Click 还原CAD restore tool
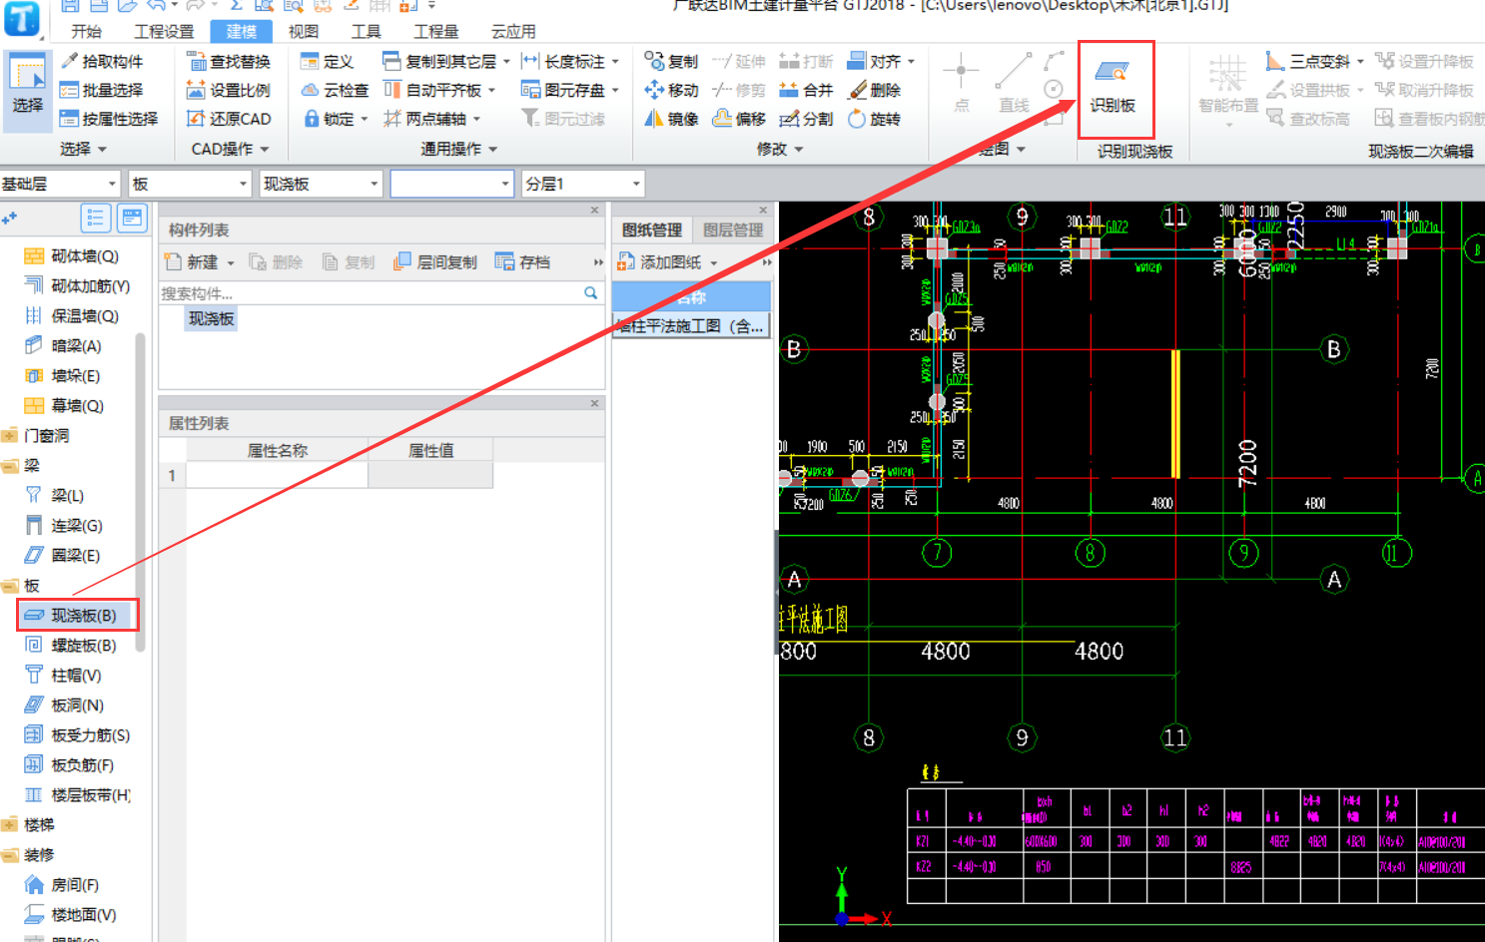This screenshot has height=942, width=1485. click(229, 119)
